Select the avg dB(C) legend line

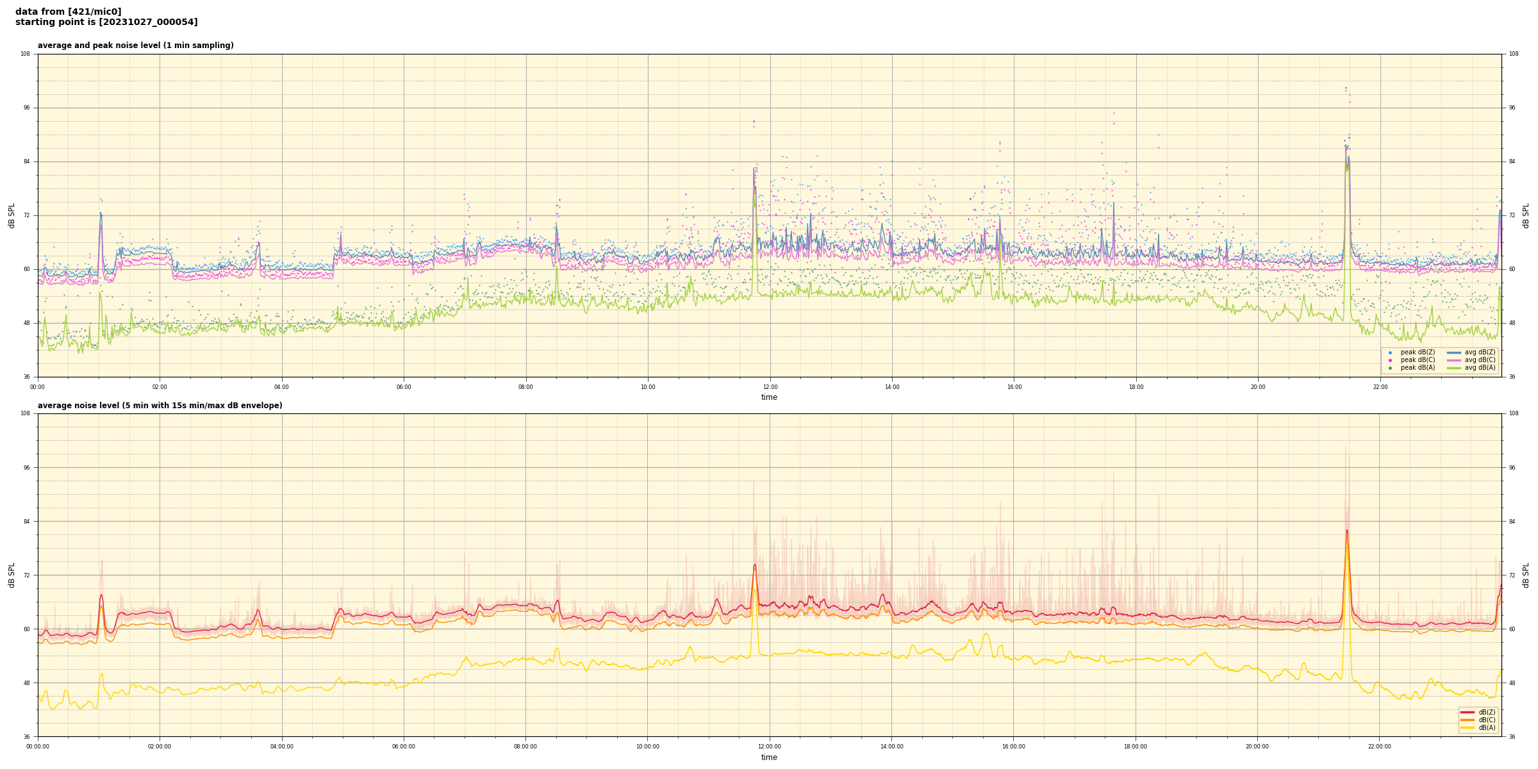point(1454,360)
